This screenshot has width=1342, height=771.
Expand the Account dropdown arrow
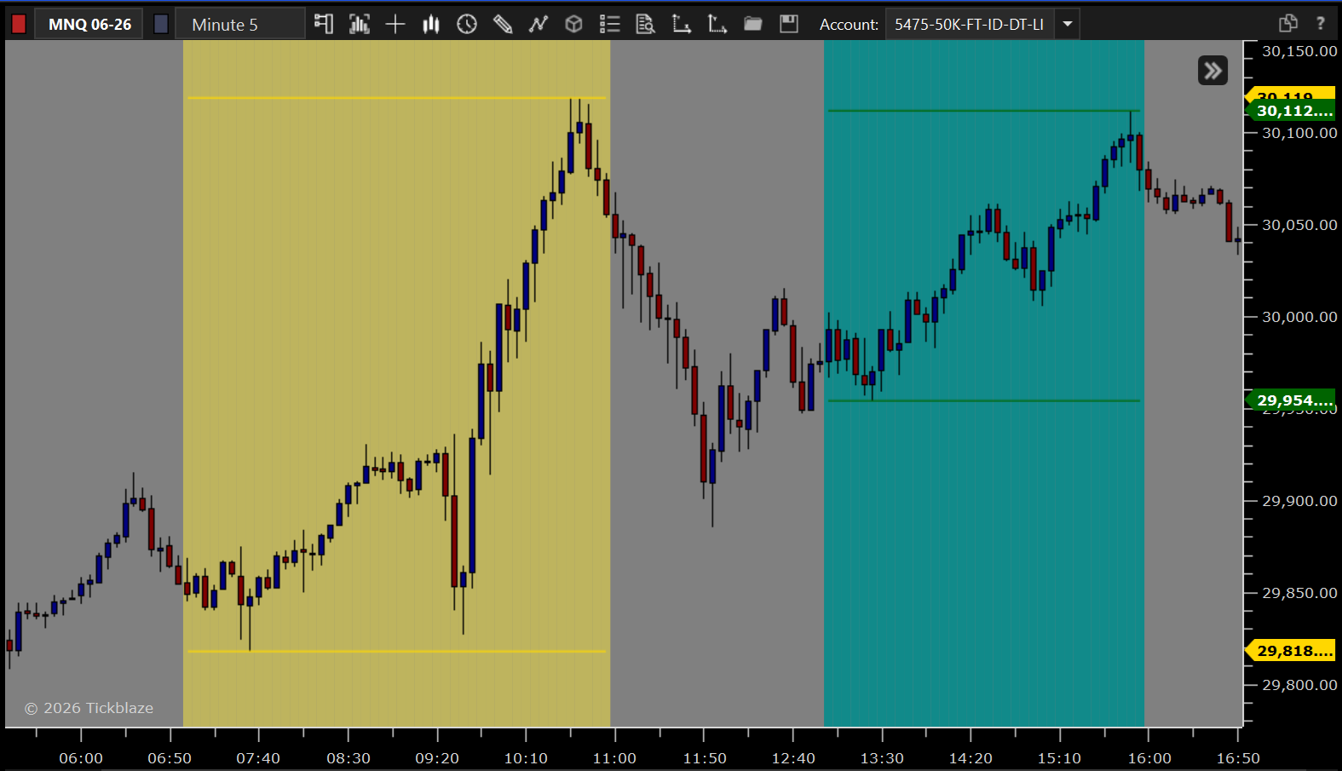click(x=1067, y=24)
